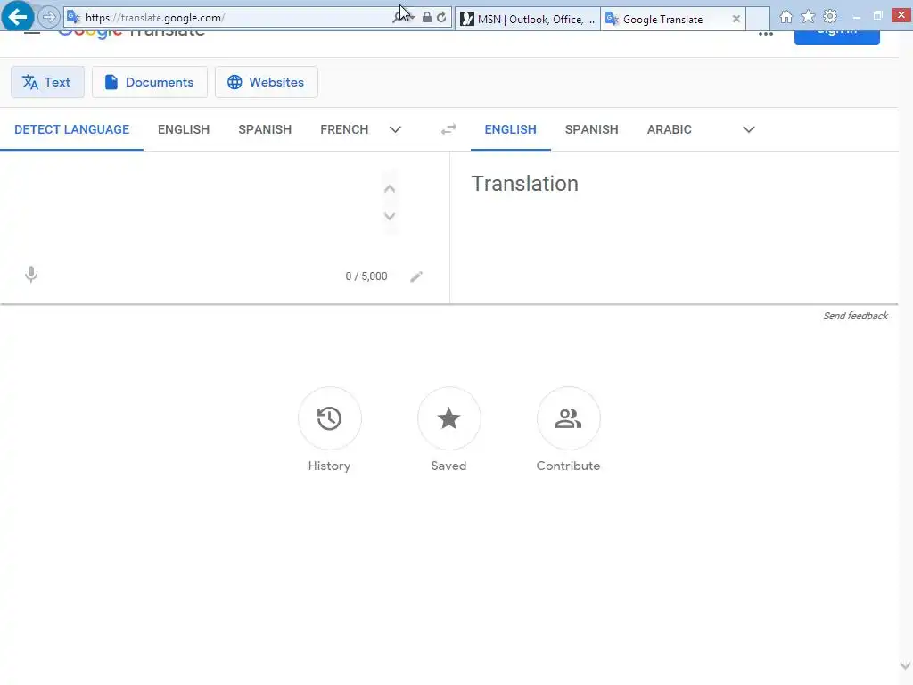
Task: Click the 0 / 5,000 character counter
Action: (366, 276)
